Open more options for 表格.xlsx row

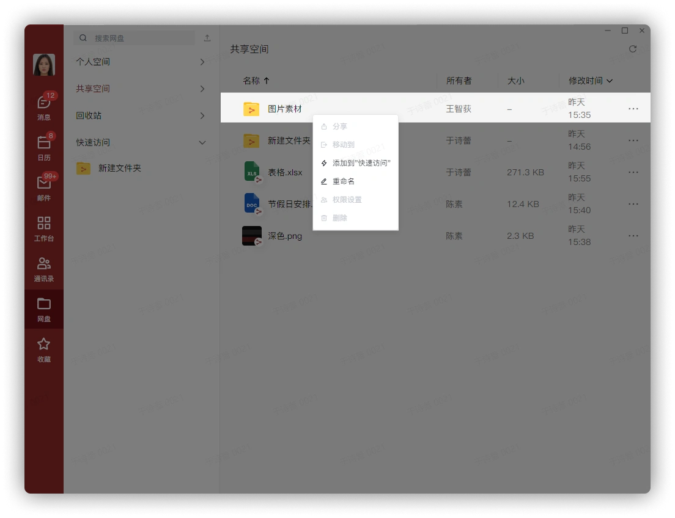(x=633, y=172)
